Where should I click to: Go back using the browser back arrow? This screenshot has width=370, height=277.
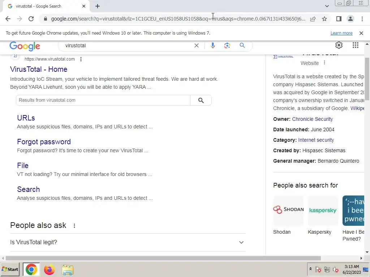8,19
